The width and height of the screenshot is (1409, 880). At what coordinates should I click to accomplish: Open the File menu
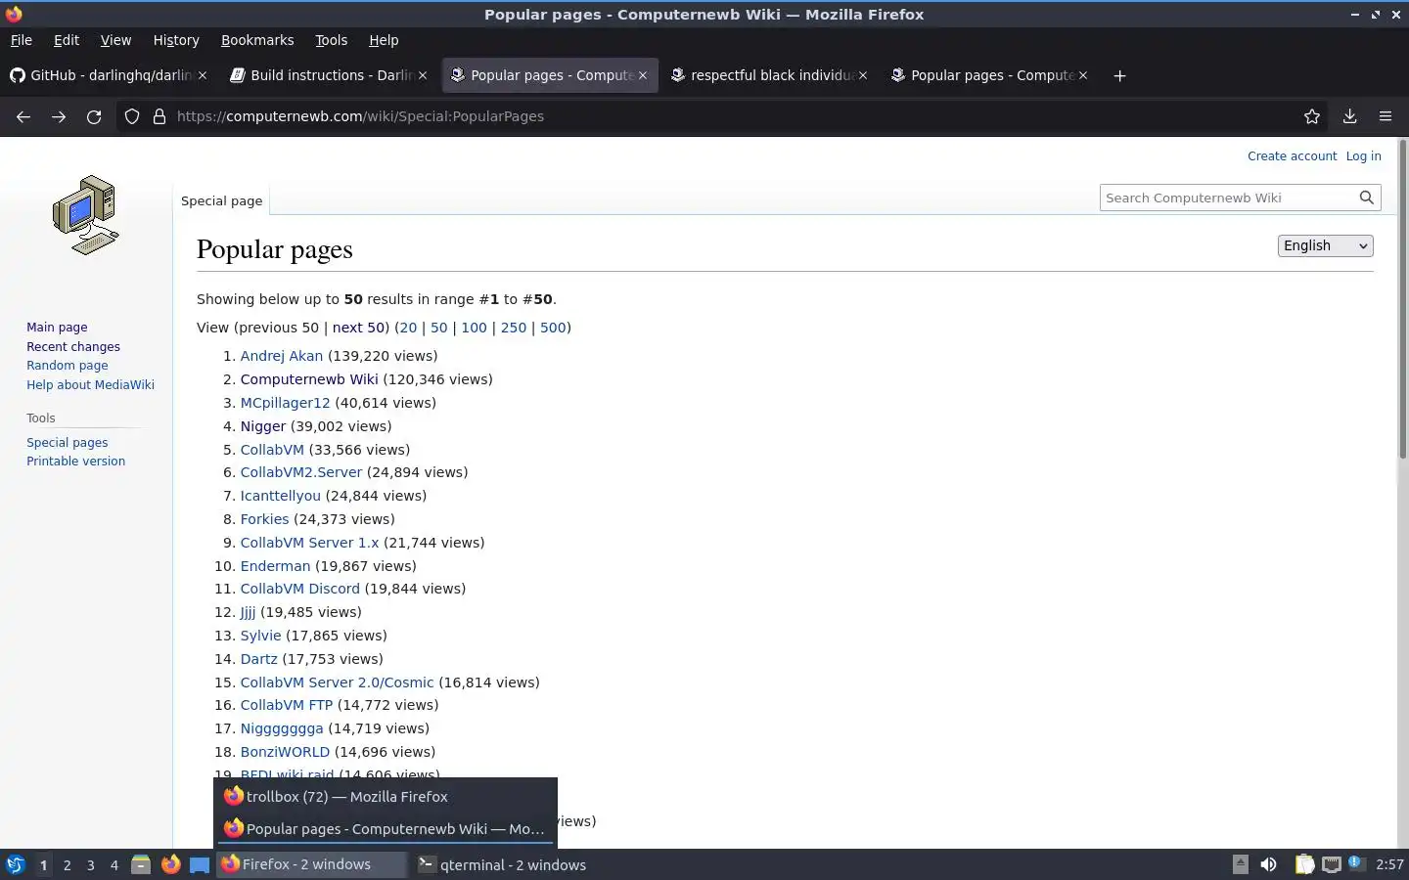pyautogui.click(x=21, y=40)
